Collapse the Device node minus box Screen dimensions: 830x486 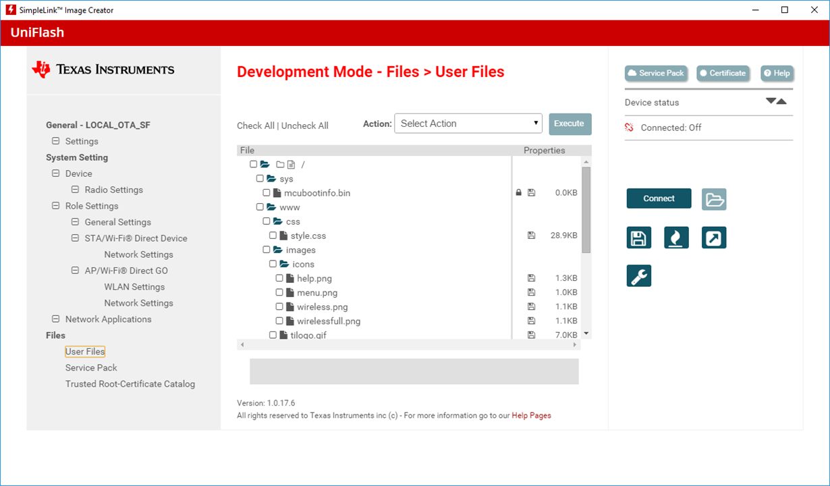click(x=56, y=173)
